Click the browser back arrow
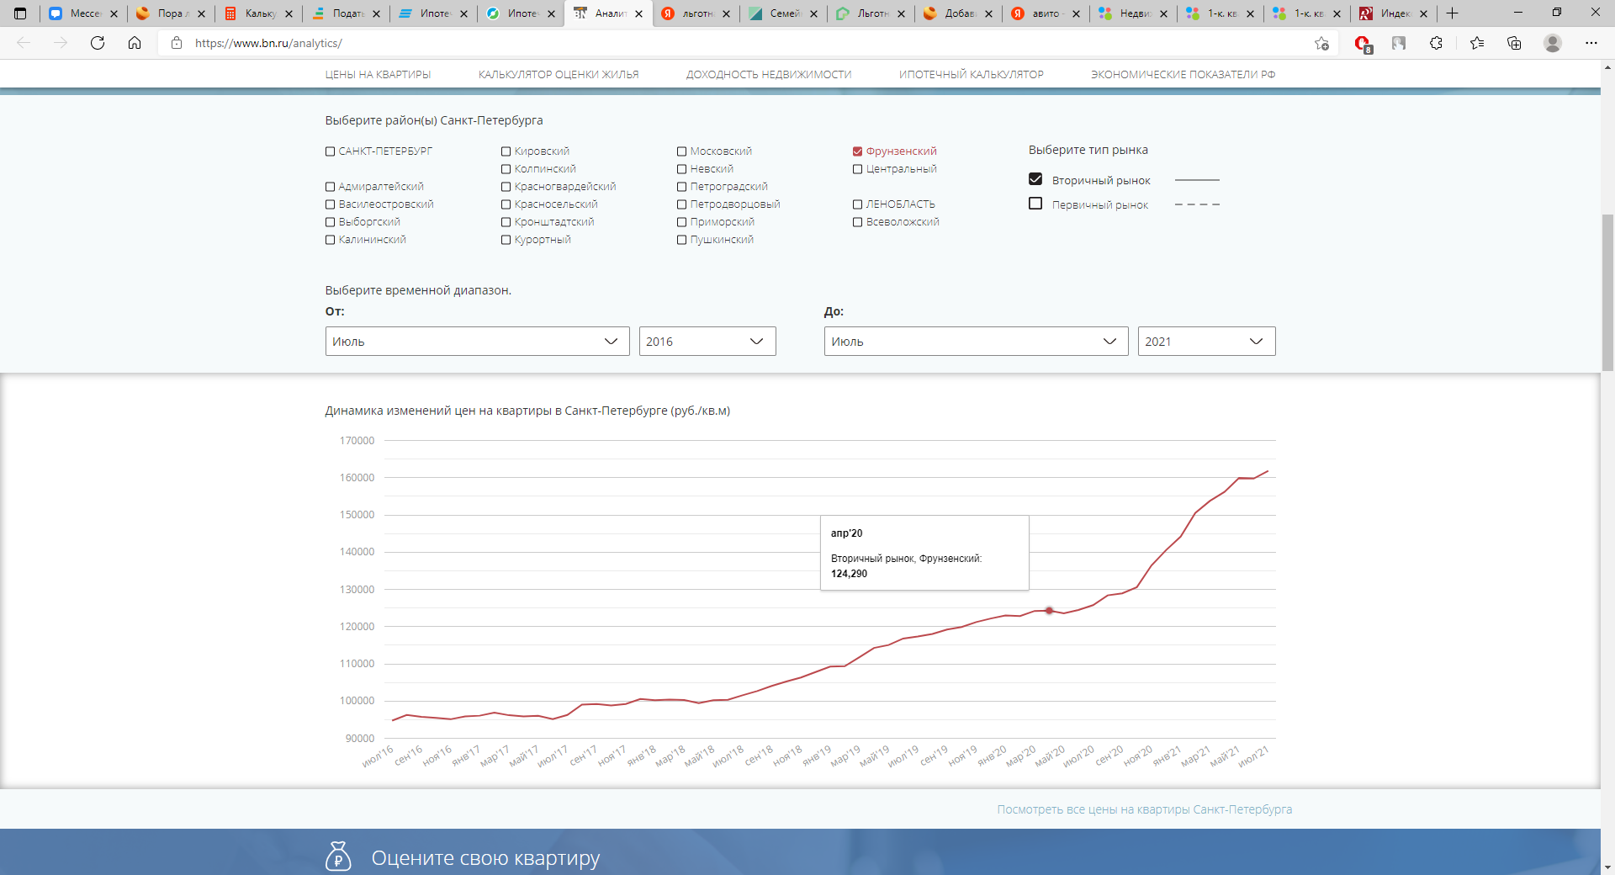Viewport: 1615px width, 875px height. pyautogui.click(x=24, y=43)
